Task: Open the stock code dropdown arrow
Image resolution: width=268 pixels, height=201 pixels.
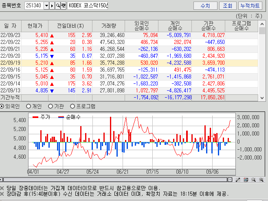Action: pyautogui.click(x=46, y=6)
